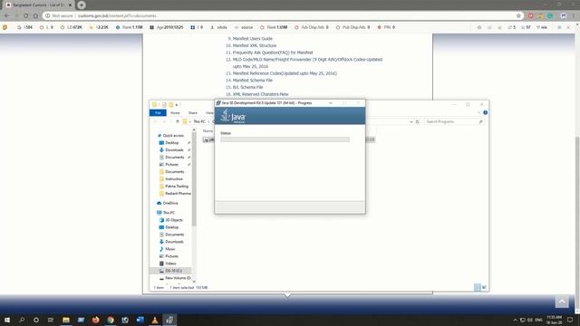
Task: Open Manifest Users Guide link
Action: pos(252,38)
